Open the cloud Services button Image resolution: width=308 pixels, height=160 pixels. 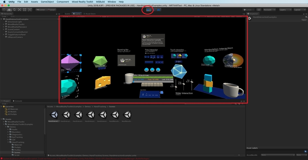coord(259,10)
